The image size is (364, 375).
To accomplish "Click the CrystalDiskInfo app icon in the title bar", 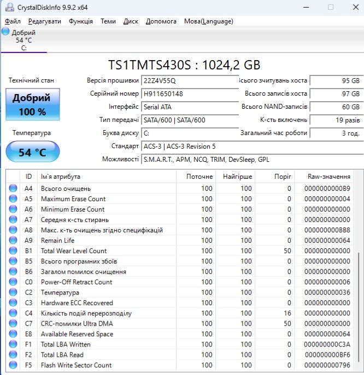I will [x=10, y=7].
